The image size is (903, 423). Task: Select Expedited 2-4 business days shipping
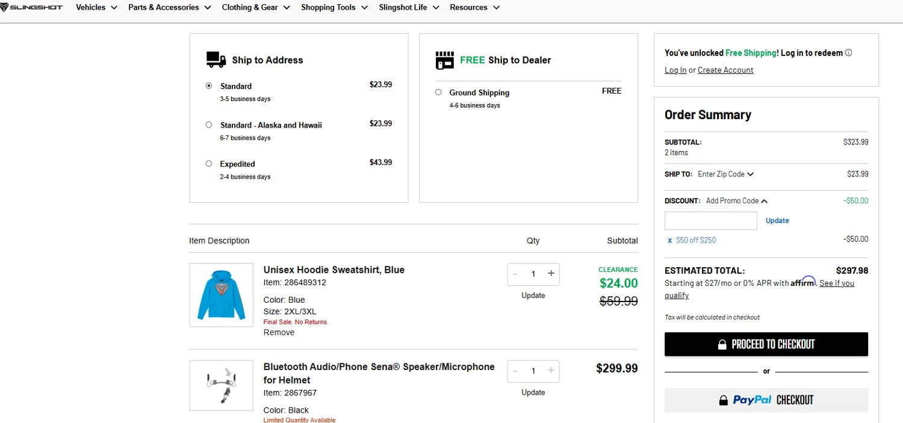pyautogui.click(x=209, y=164)
